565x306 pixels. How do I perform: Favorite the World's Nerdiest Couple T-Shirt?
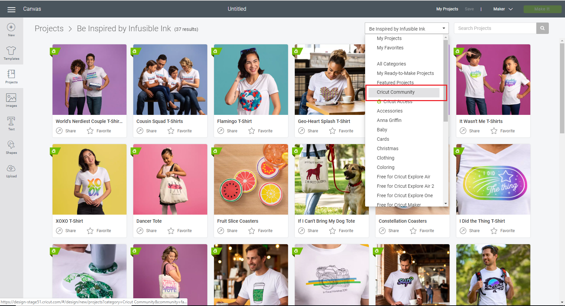[99, 131]
